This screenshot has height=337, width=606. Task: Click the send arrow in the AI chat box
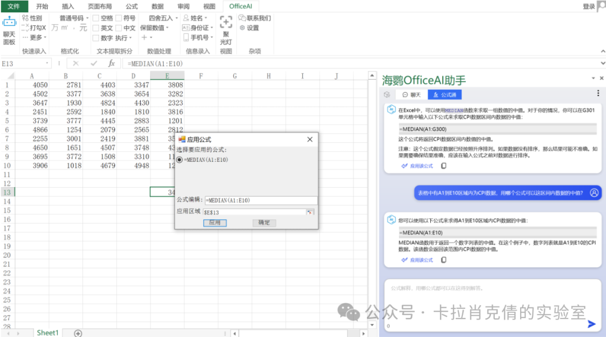tap(590, 324)
